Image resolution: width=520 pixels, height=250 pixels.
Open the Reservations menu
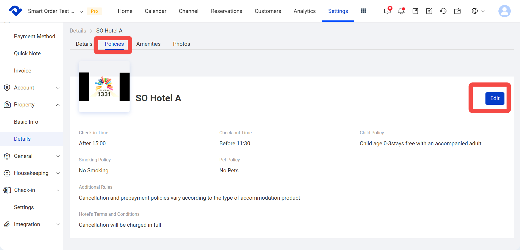pyautogui.click(x=227, y=11)
